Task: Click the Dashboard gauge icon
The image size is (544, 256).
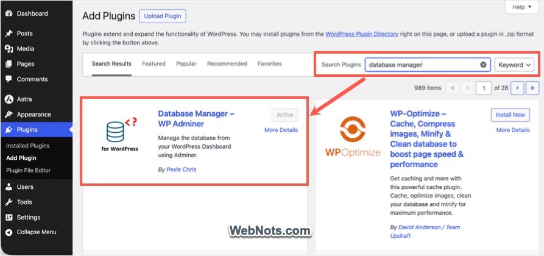Action: 9,14
